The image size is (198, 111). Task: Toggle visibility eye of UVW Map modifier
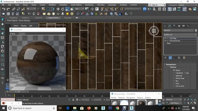tap(165, 38)
